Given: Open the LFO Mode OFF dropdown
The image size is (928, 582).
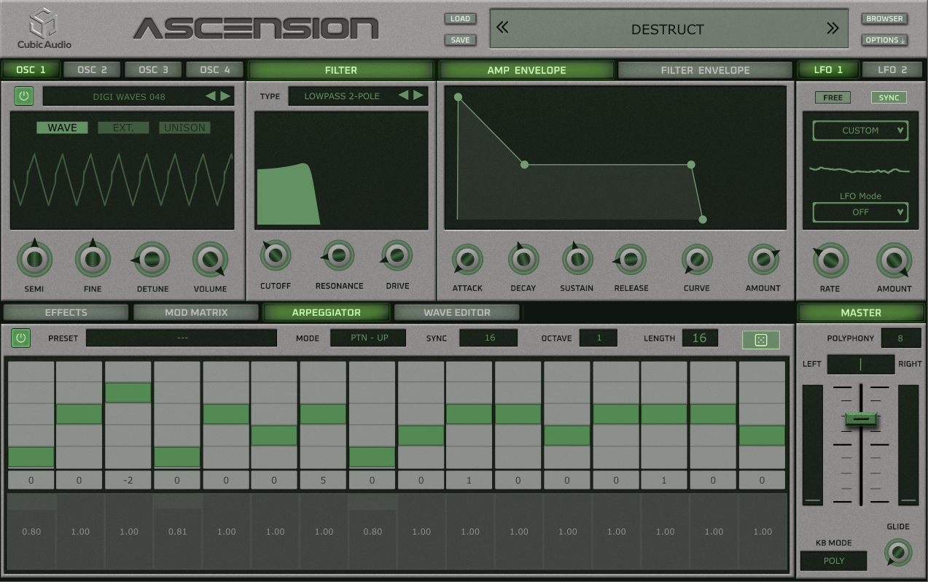Looking at the screenshot, I should click(860, 212).
